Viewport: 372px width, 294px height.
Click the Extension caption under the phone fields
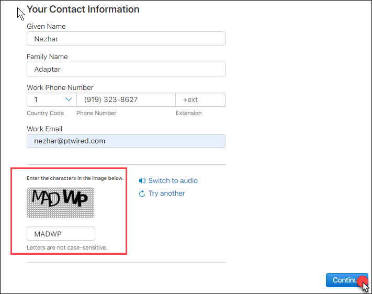coord(188,113)
